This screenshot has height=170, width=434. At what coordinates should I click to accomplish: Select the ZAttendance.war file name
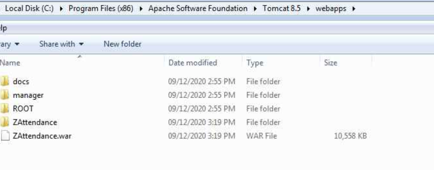point(42,136)
